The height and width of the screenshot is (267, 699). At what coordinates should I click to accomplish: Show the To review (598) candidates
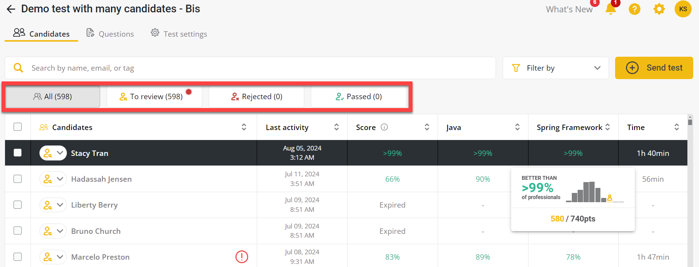[154, 96]
